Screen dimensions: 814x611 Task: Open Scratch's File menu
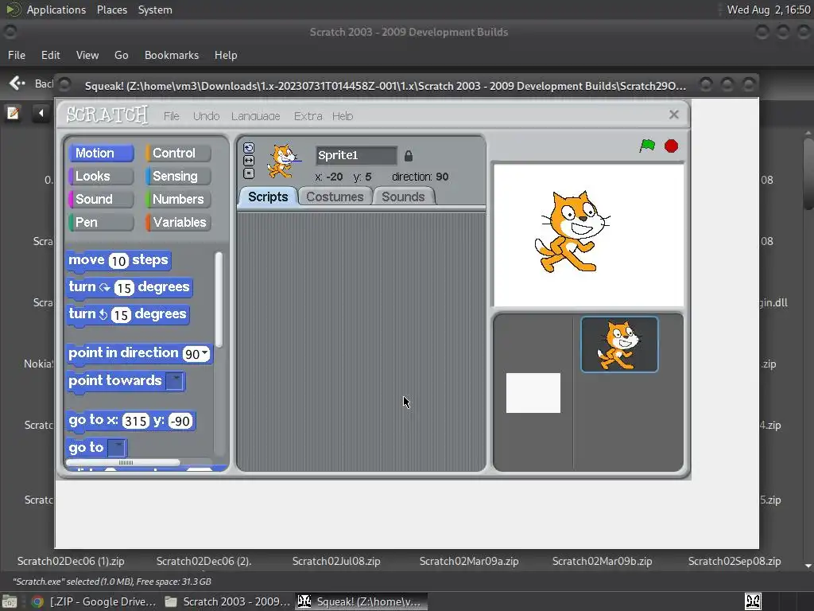coord(172,116)
